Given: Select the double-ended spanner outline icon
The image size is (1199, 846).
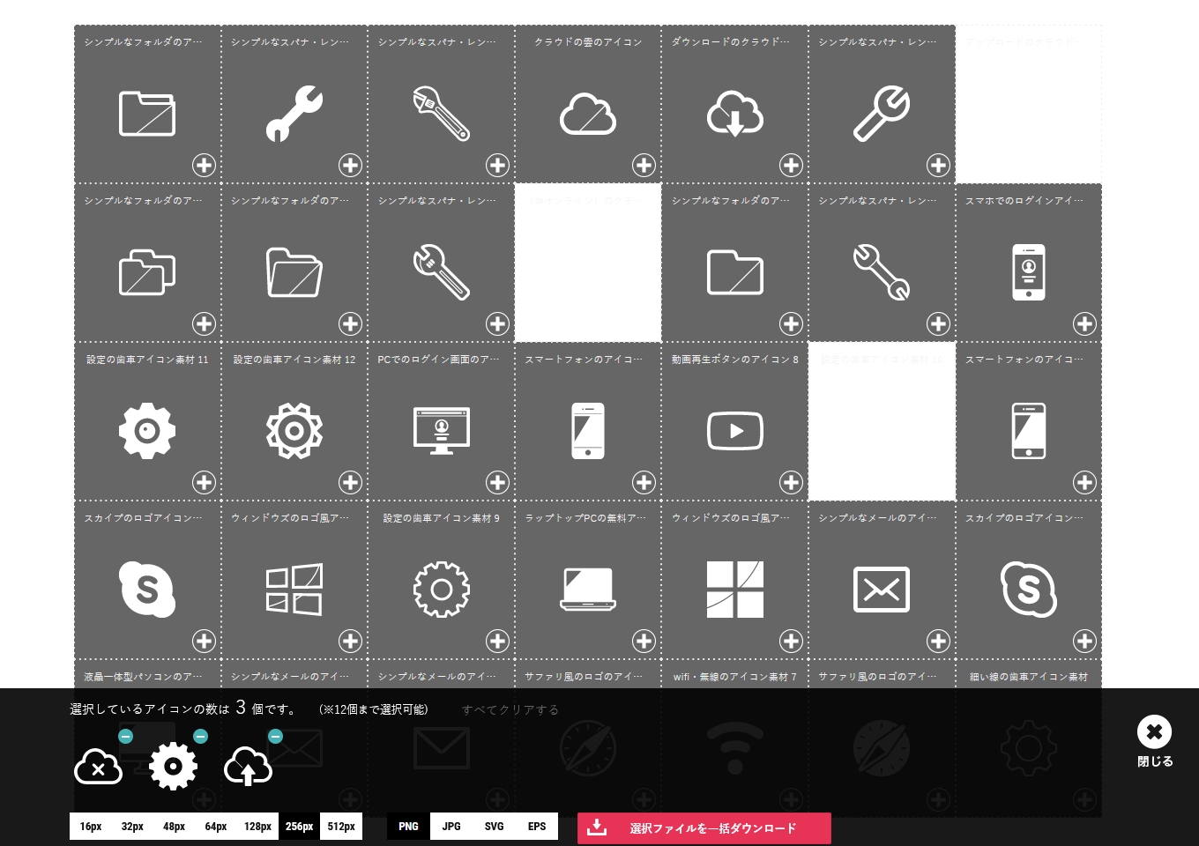Looking at the screenshot, I should [882, 272].
